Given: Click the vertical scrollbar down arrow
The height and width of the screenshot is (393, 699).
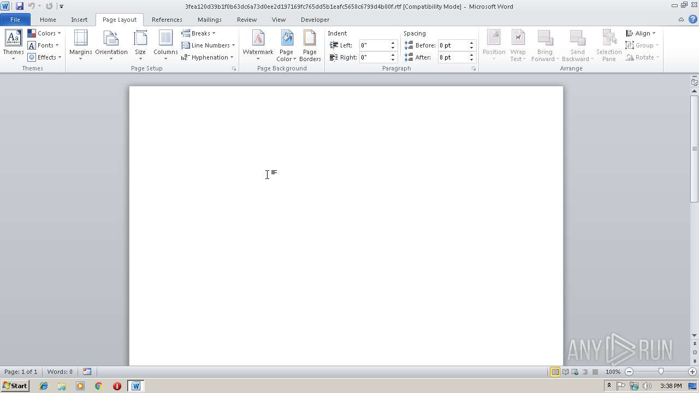Looking at the screenshot, I should pos(695,336).
